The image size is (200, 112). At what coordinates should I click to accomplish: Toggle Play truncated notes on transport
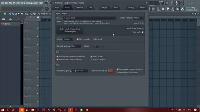(x=117, y=69)
